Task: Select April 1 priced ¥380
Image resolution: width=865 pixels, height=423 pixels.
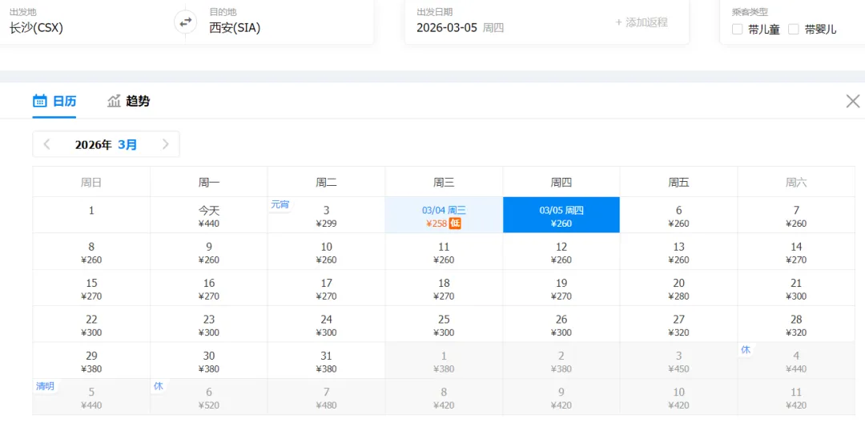Action: 444,361
